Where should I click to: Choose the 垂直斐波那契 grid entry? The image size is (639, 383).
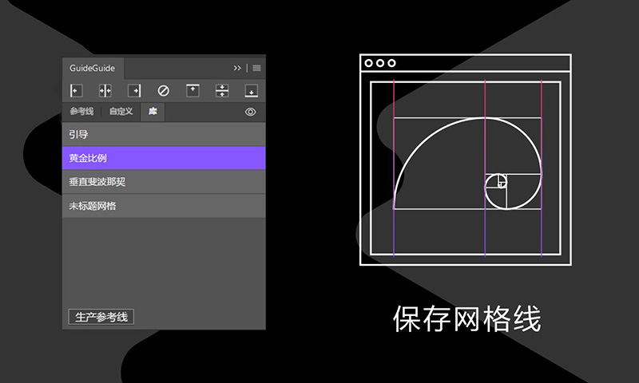164,182
